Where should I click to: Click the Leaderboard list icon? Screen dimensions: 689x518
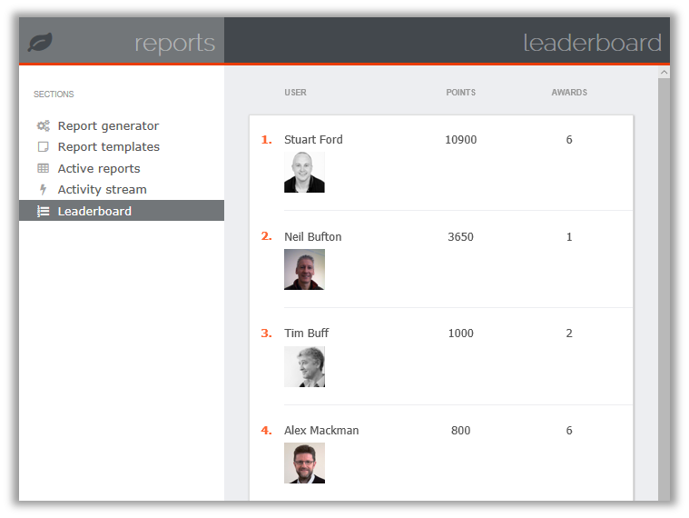(43, 211)
